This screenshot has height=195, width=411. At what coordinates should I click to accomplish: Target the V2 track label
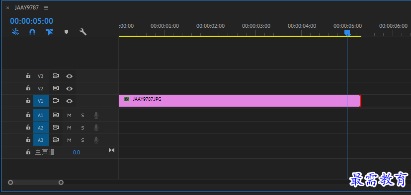pyautogui.click(x=40, y=88)
